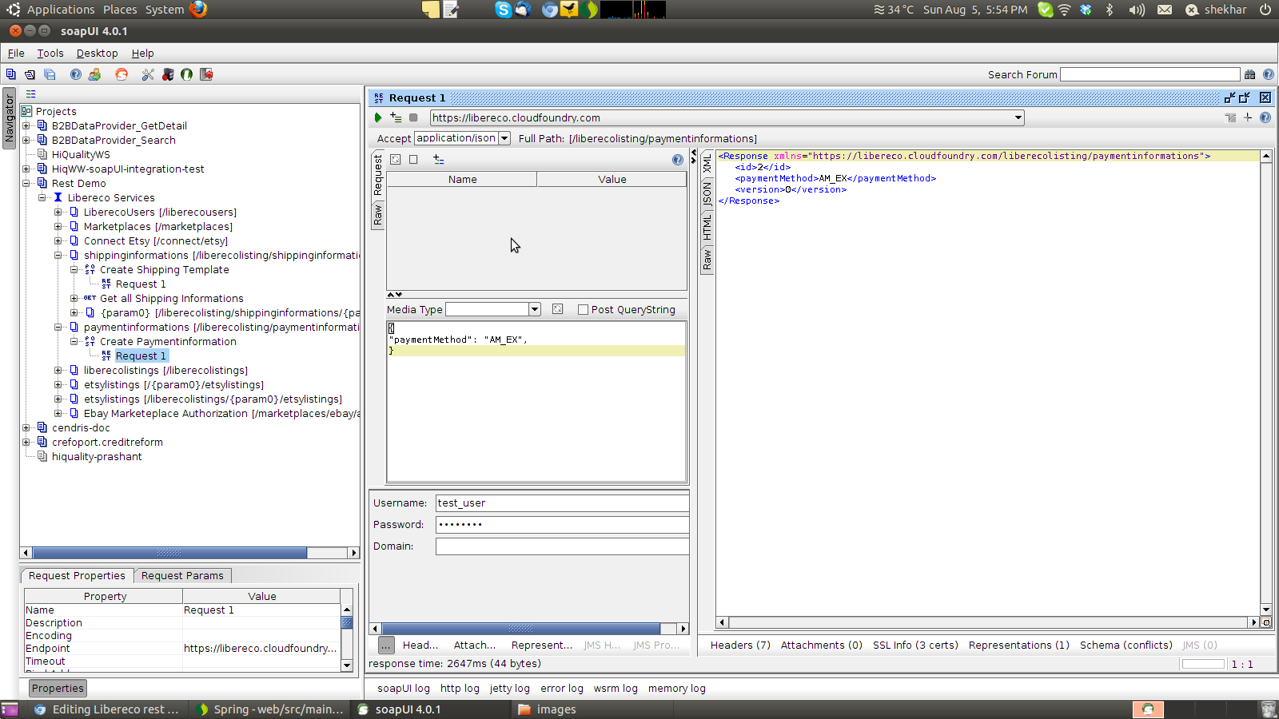The width and height of the screenshot is (1279, 719).
Task: Enable the Post QueryString checkbox
Action: click(583, 310)
